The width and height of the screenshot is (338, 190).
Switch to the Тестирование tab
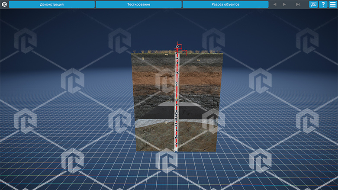click(x=138, y=4)
